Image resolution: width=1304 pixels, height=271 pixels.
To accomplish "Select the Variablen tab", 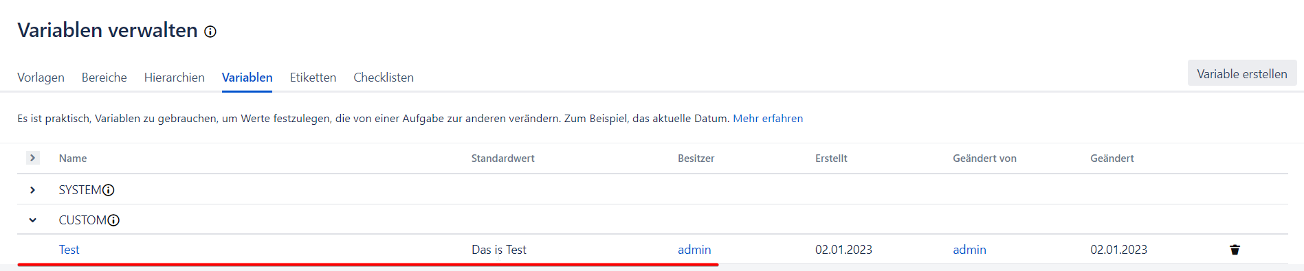I will [247, 78].
